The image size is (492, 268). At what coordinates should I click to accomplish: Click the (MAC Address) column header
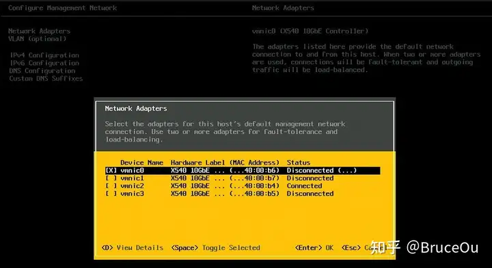[254, 163]
